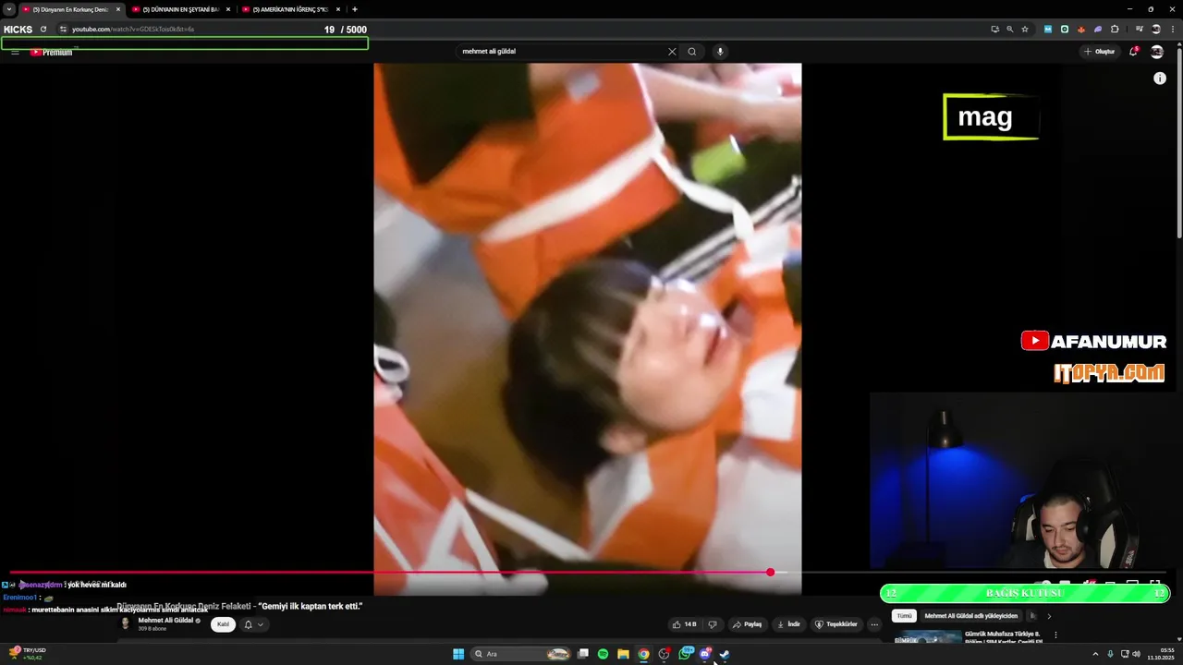The height and width of the screenshot is (665, 1183).
Task: Click the Katıl join button
Action: click(x=223, y=624)
